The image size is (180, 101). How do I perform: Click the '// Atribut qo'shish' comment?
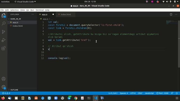tap(61, 46)
